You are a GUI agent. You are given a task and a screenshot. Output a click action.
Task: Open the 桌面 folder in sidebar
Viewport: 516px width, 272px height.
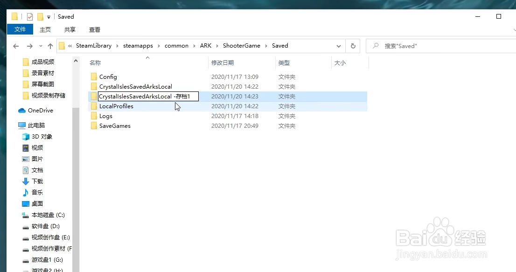(37, 203)
